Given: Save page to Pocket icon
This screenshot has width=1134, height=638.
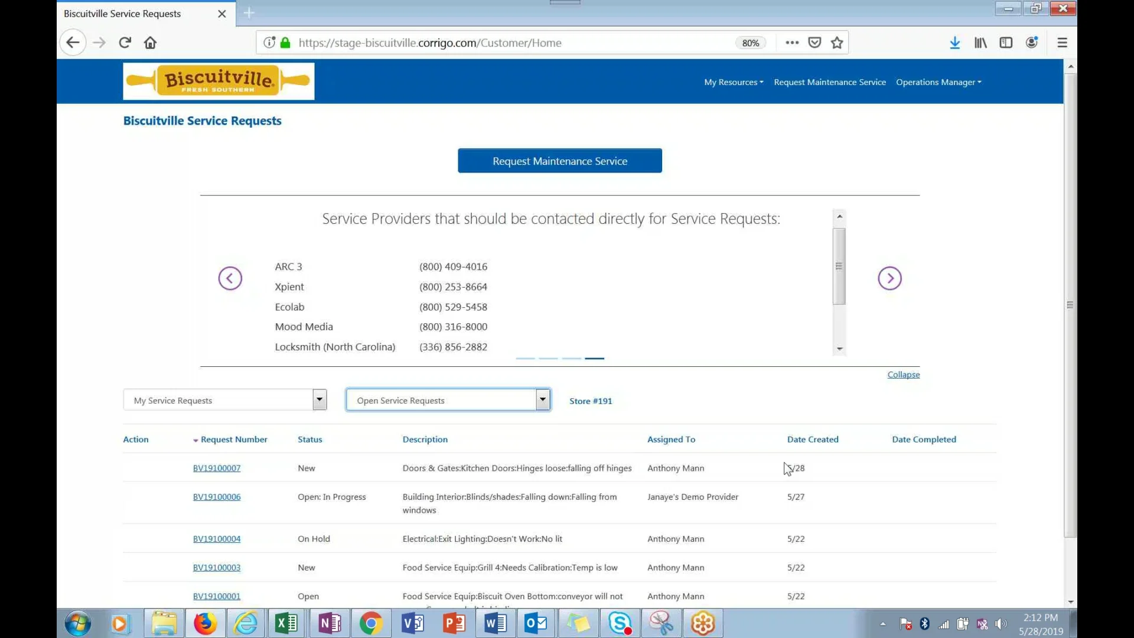Looking at the screenshot, I should click(814, 43).
